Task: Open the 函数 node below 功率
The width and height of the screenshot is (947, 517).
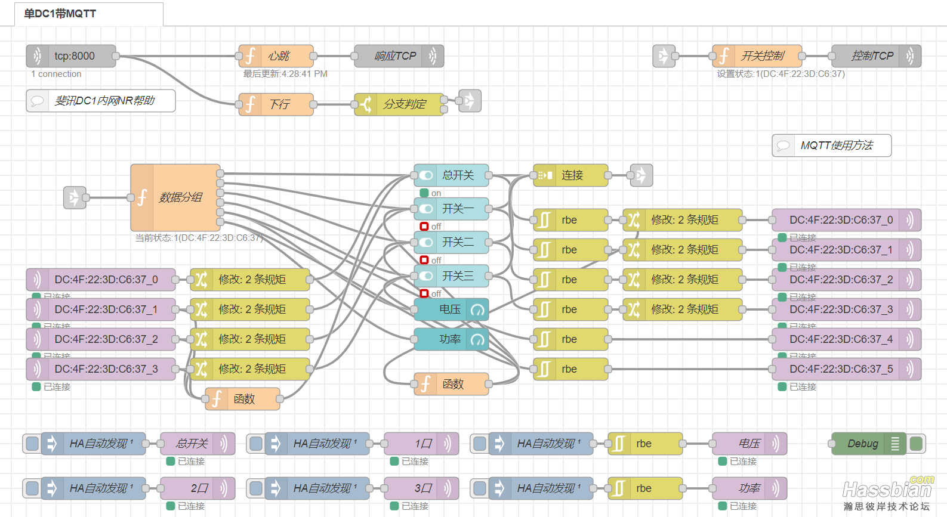Action: (x=451, y=384)
